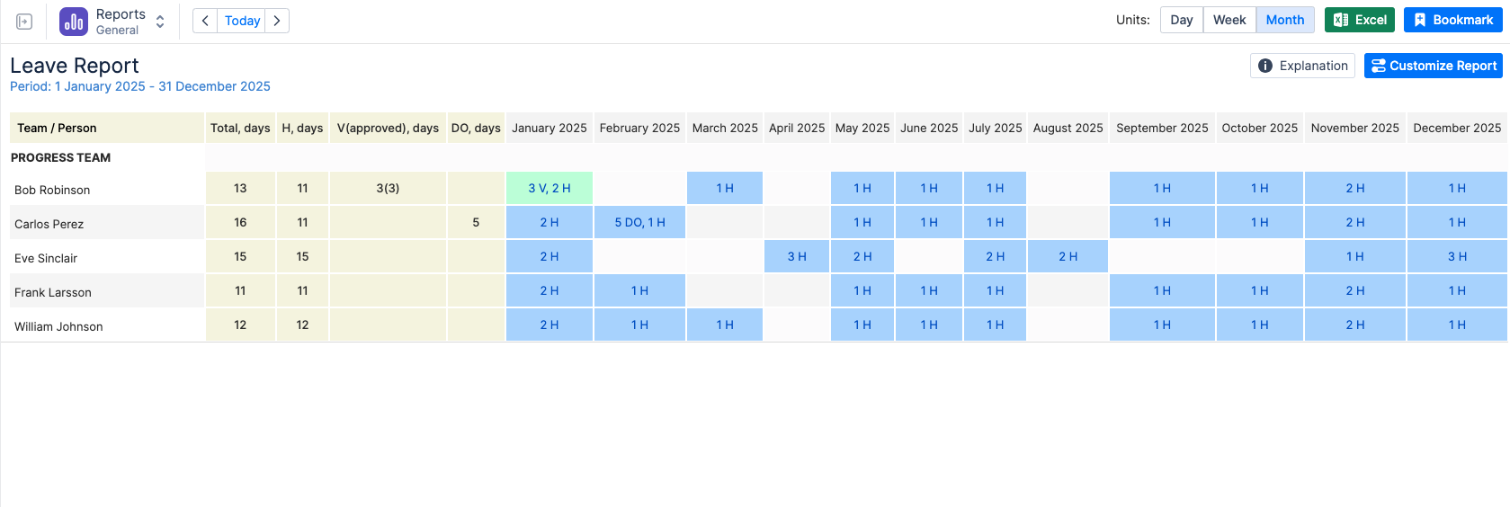Screen dimensions: 1510x507
Task: Open Carlos Perez's September '1 H' cell
Action: coord(1162,222)
